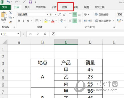Switch to the 开始 home tab

tap(17, 7)
